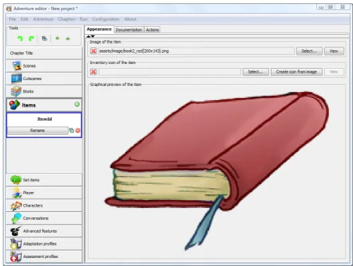Open the Run menu
This screenshot has width=353, height=266.
83,19
